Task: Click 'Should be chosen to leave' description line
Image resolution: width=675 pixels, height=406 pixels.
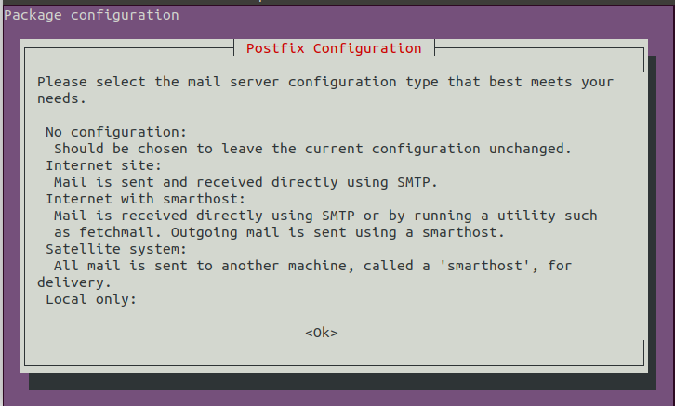Action: [313, 149]
